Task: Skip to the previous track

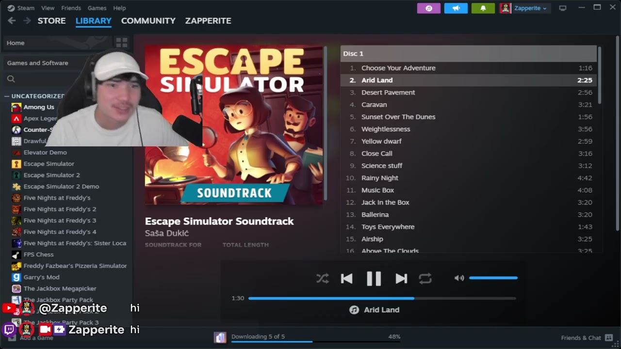Action: click(346, 278)
